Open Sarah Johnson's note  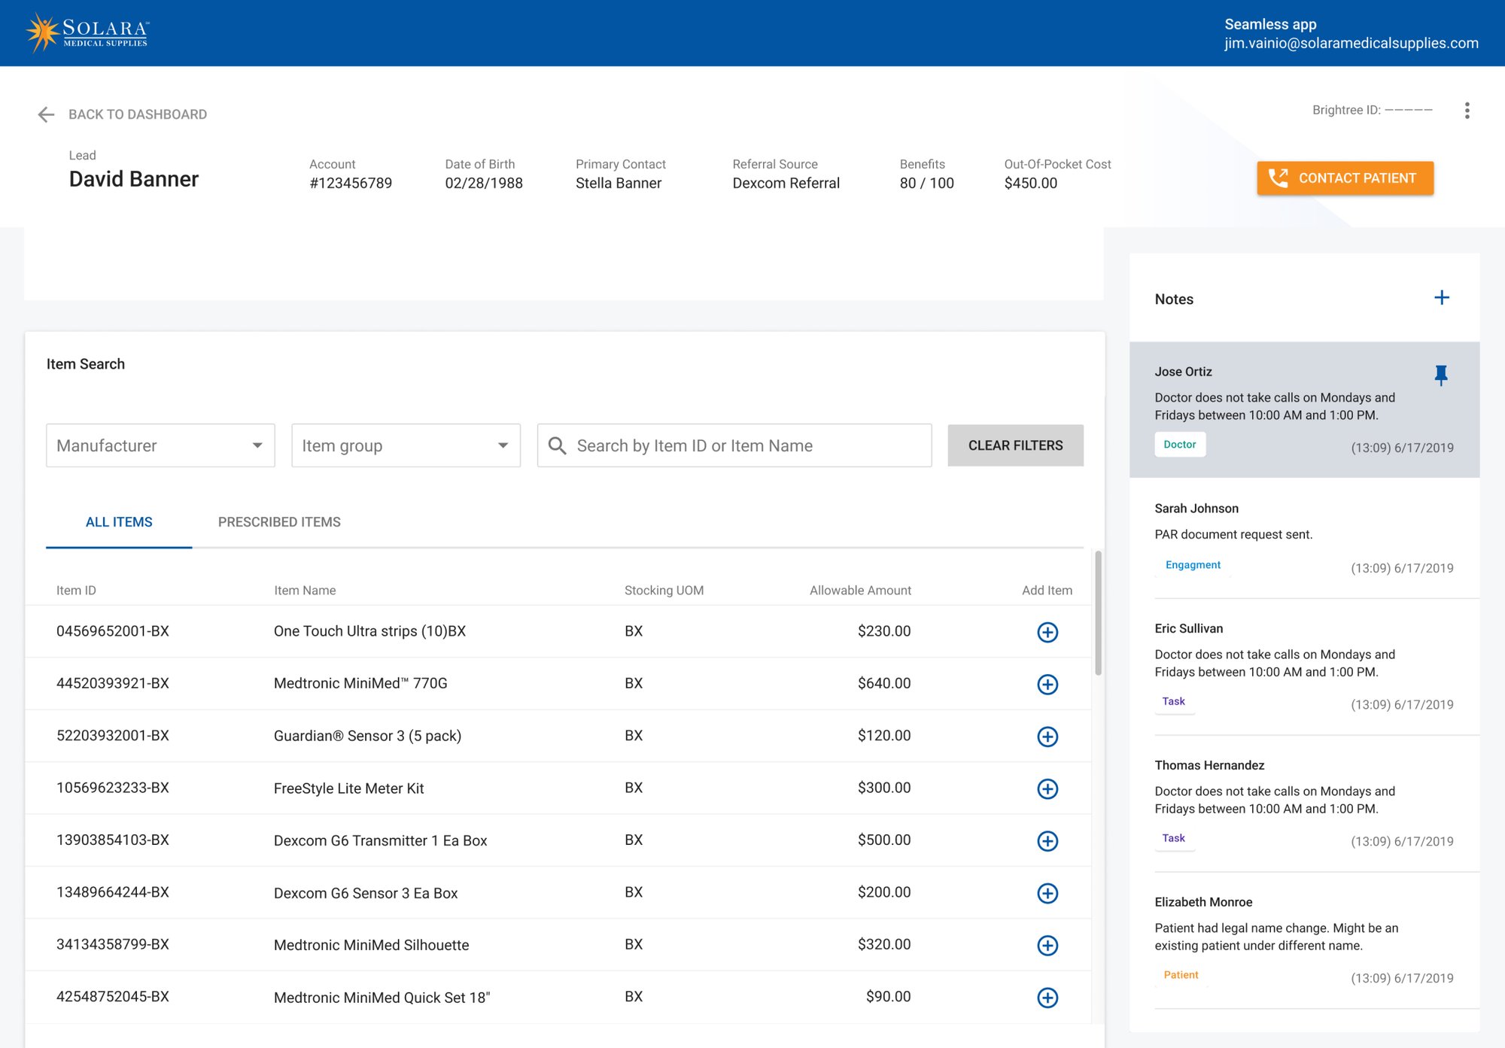pyautogui.click(x=1304, y=538)
